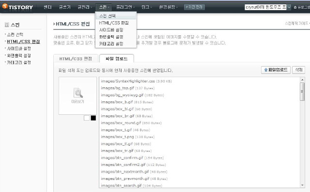Click the file list scrollbar thumb

click(x=302, y=92)
